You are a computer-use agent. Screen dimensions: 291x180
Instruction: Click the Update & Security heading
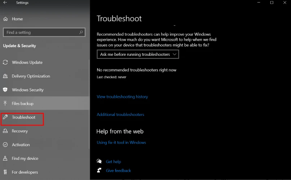[x=19, y=46]
